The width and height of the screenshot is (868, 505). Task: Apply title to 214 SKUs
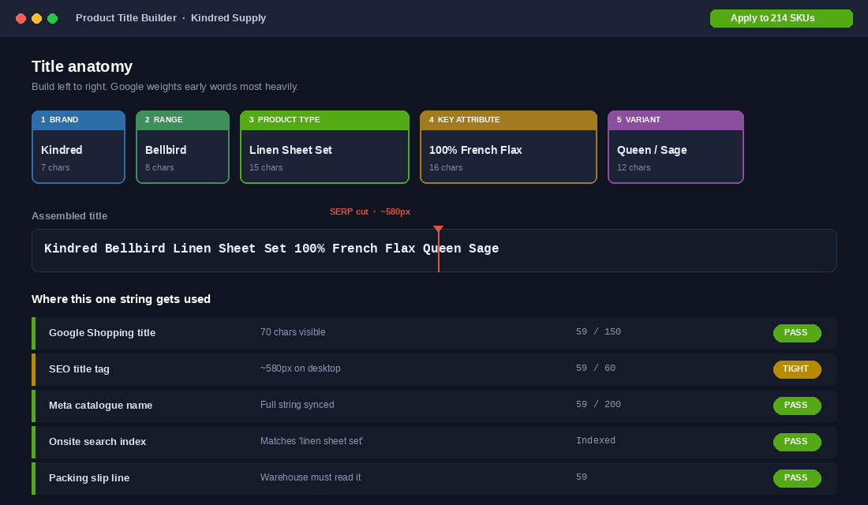[781, 18]
